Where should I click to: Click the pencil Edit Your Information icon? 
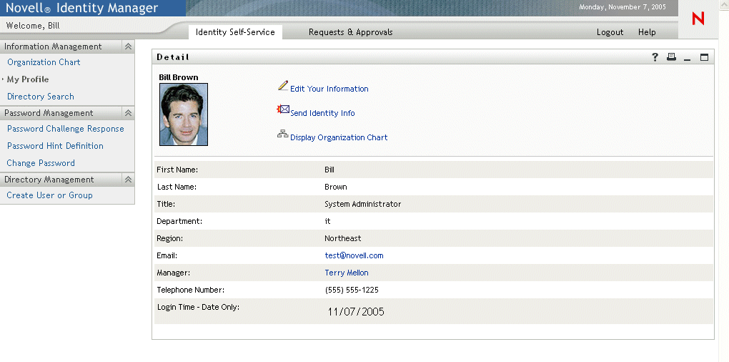point(283,86)
